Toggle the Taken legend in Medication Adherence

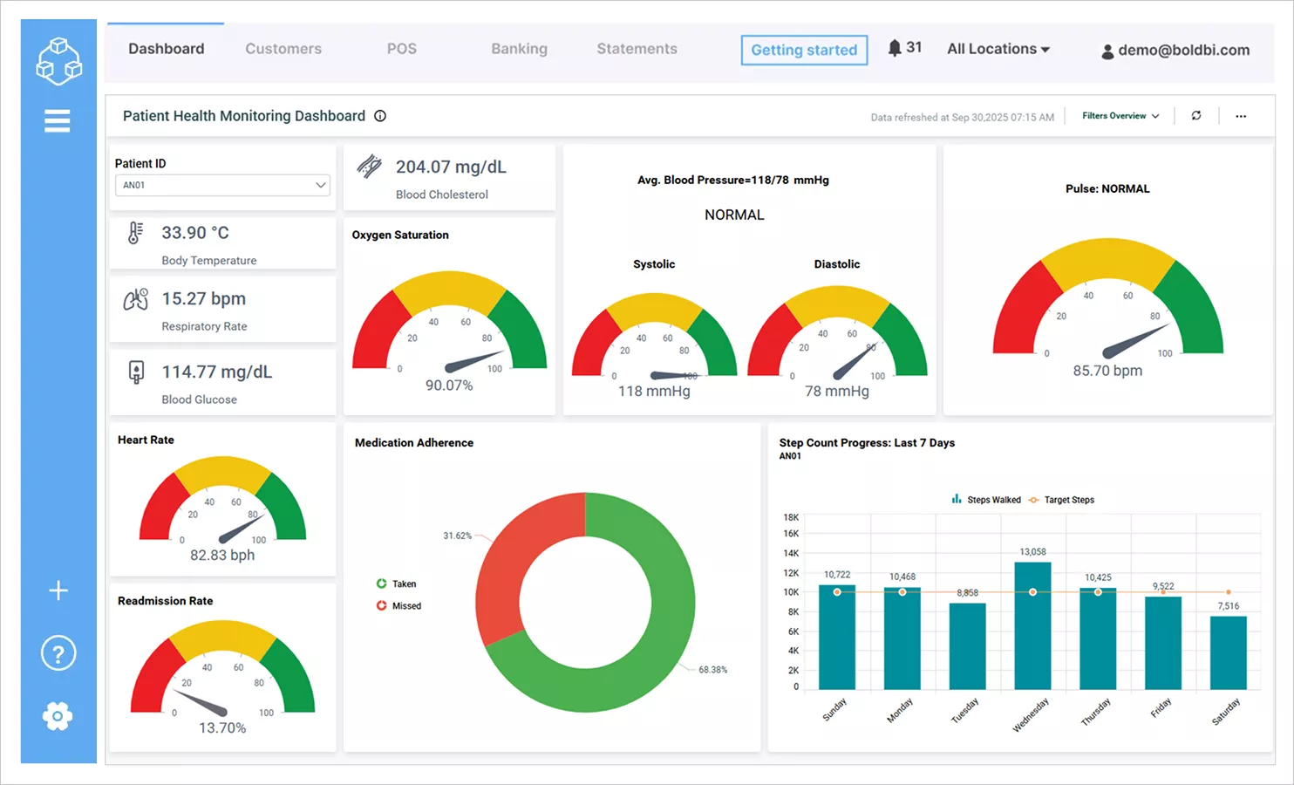coord(397,584)
